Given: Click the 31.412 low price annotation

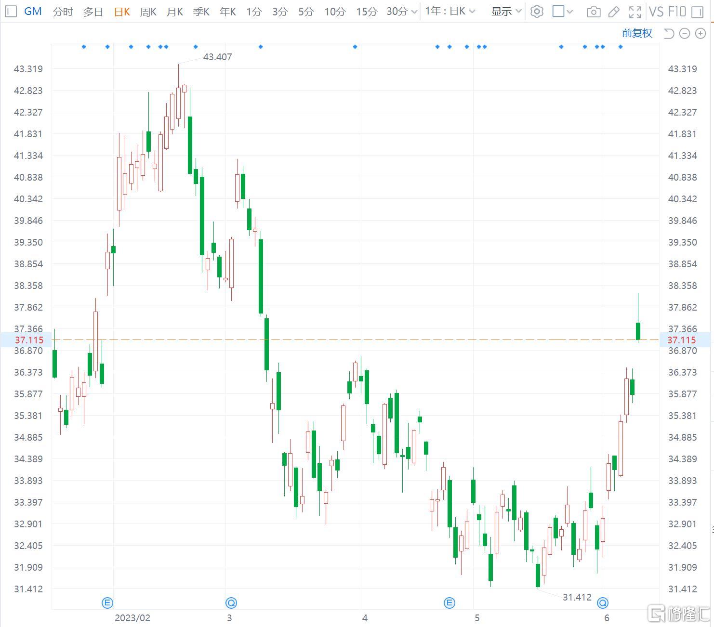Looking at the screenshot, I should coord(577,597).
